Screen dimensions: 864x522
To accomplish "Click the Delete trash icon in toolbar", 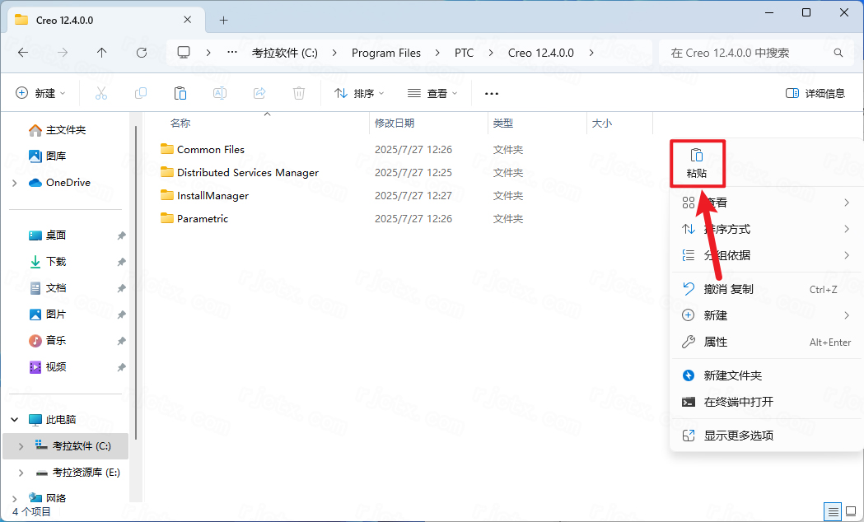I will click(299, 93).
